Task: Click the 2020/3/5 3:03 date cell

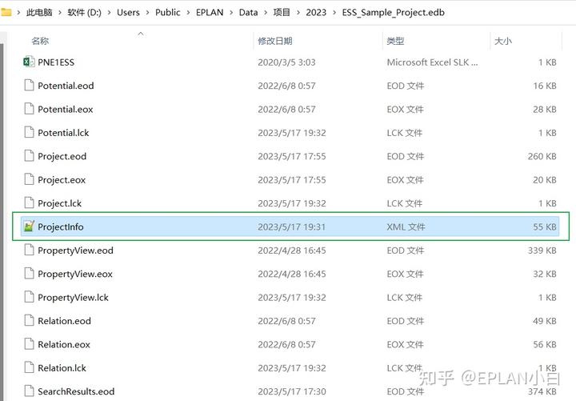Action: point(286,62)
